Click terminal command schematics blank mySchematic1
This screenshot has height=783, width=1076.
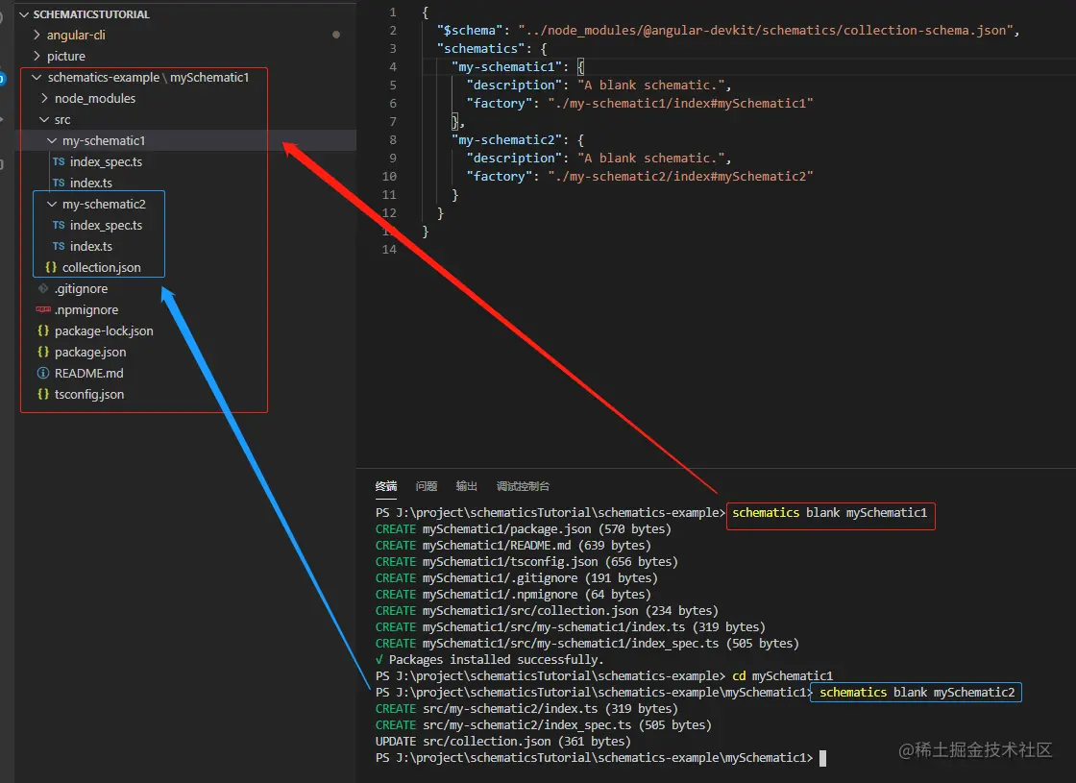[830, 513]
